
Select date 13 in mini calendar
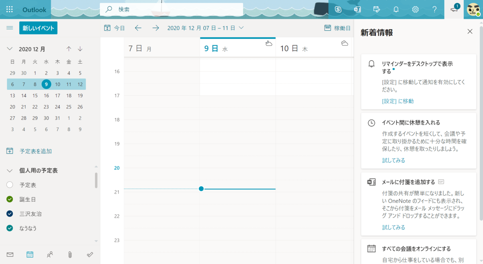pos(12,95)
